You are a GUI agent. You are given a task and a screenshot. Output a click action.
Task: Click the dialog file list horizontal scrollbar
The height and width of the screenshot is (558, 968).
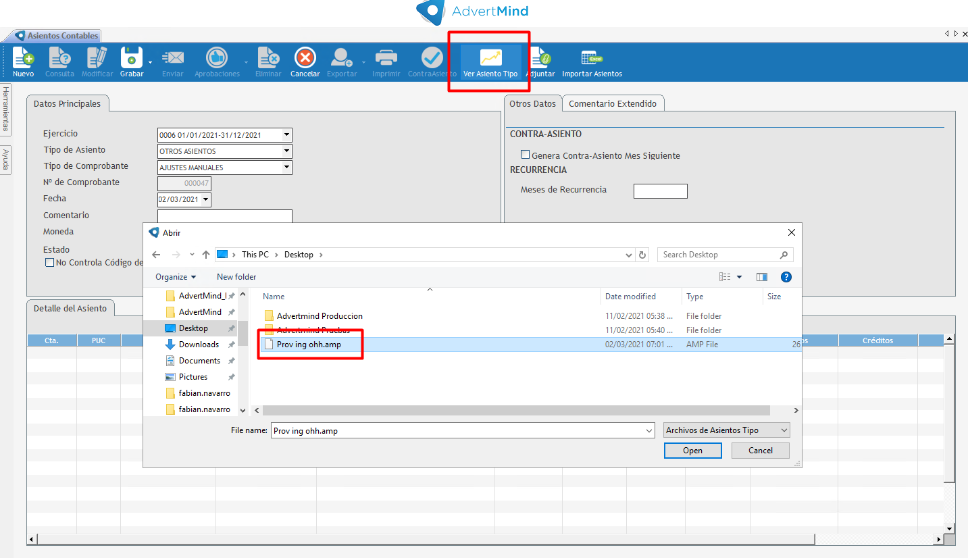516,410
